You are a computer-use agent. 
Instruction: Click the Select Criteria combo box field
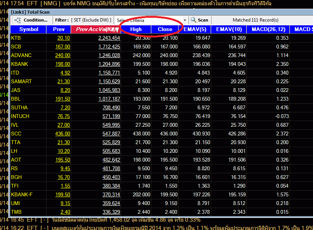click(x=151, y=20)
